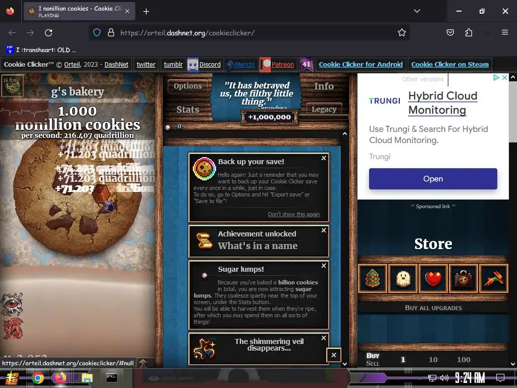Click 'Buy all upgrades' in the store

coord(433,308)
